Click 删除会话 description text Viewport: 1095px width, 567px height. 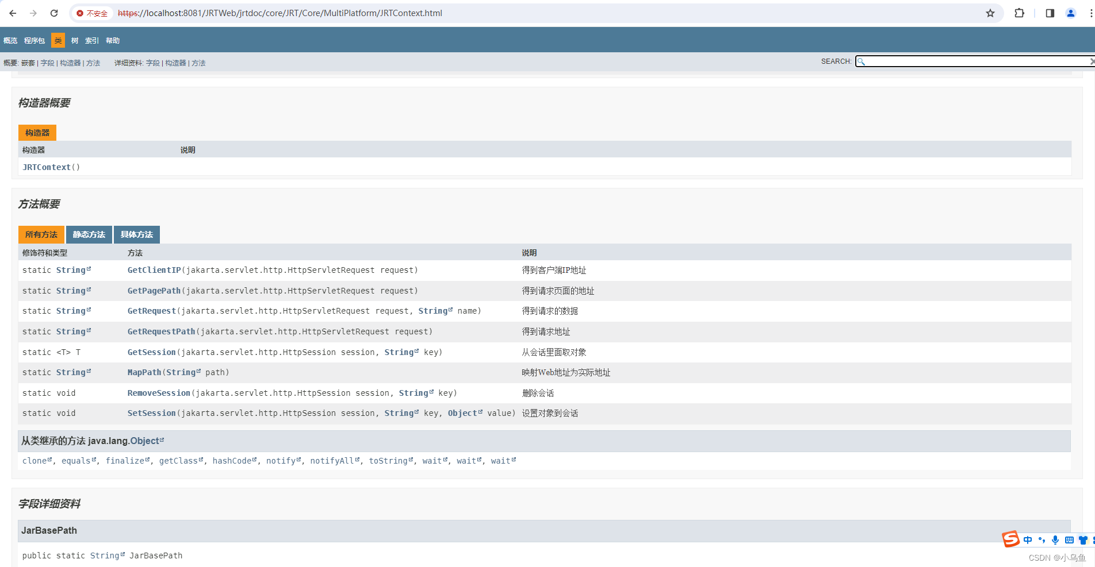tap(538, 393)
